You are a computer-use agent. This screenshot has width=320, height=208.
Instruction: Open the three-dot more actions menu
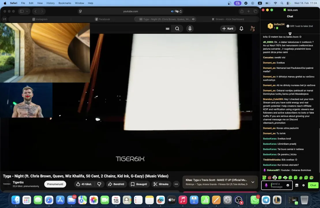(176, 184)
